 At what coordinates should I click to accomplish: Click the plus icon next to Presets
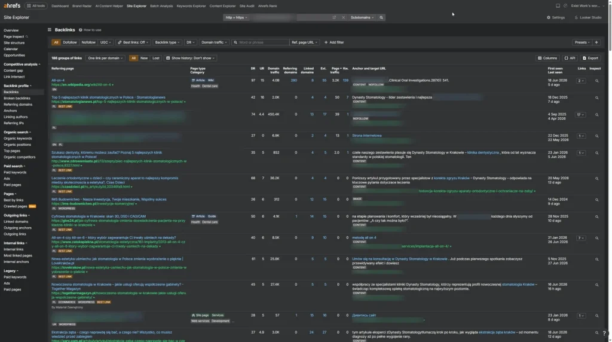pyautogui.click(x=596, y=42)
